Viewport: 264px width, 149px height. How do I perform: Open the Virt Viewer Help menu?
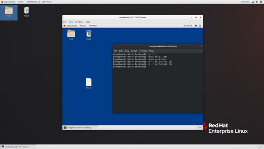pos(88,22)
